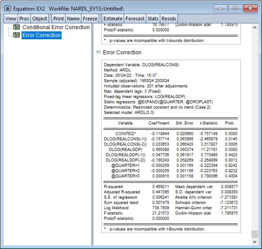Click the vertical scrollbar thumb
Viewport: 262px width, 249px height.
coord(254,234)
